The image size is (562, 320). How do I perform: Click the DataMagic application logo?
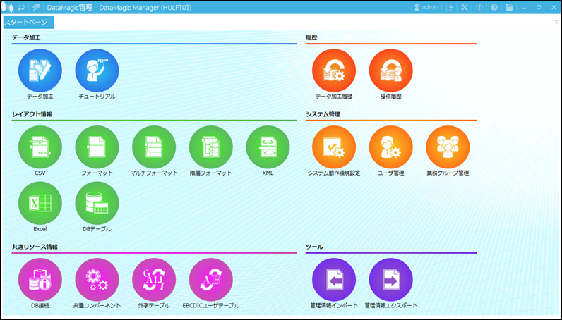tap(8, 7)
